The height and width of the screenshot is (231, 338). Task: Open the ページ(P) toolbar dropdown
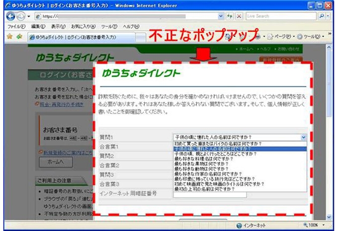(282, 36)
